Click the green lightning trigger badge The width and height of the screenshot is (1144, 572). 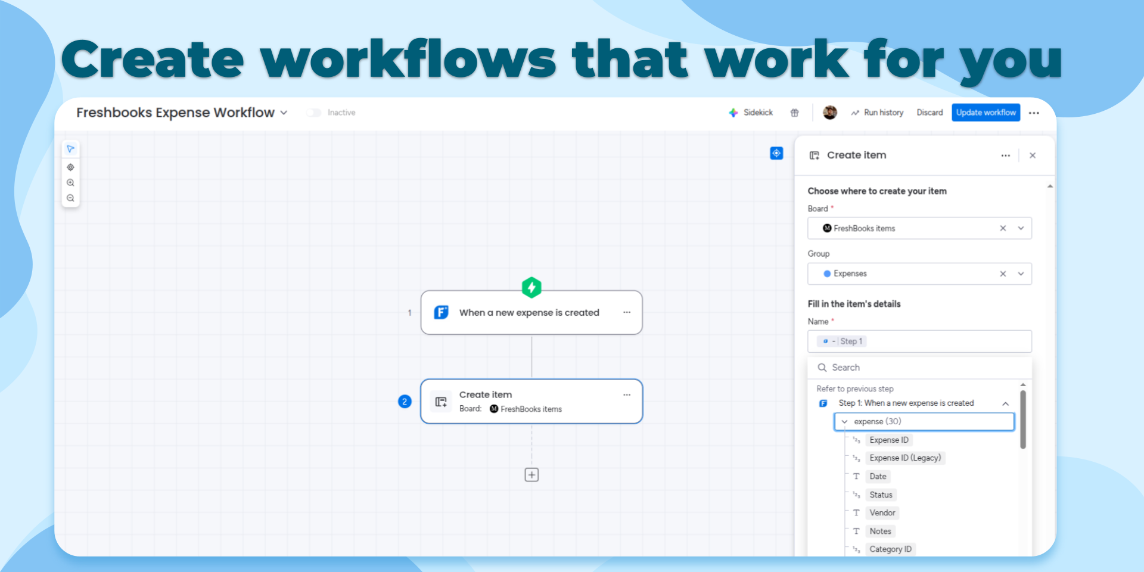(x=531, y=287)
